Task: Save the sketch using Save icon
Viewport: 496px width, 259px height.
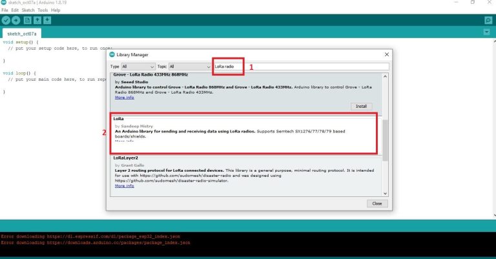Action: pyautogui.click(x=48, y=21)
